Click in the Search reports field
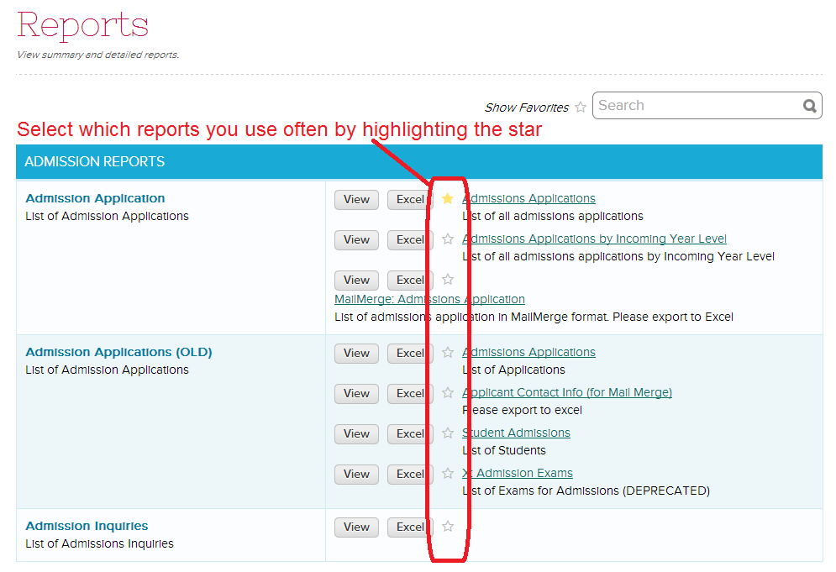 696,106
